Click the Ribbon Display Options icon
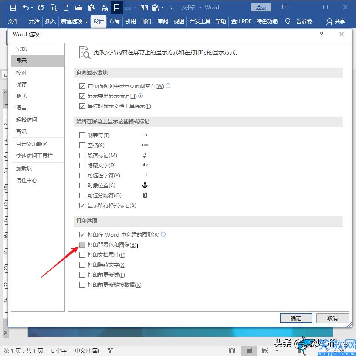 285,7
